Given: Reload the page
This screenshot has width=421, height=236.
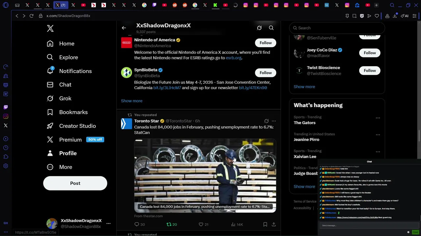Looking at the screenshot, I should pyautogui.click(x=32, y=16).
